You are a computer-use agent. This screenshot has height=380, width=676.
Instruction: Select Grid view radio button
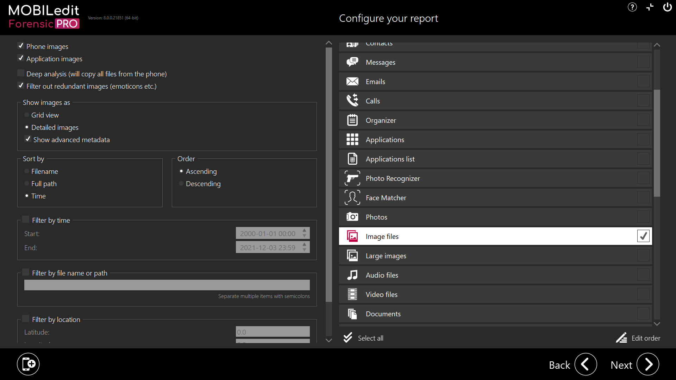(27, 115)
